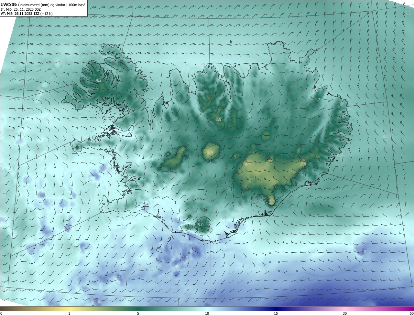Screen dimensions: 414x316
Task: Click the 7.3 value in the top-right corner
Action: [408, 13]
